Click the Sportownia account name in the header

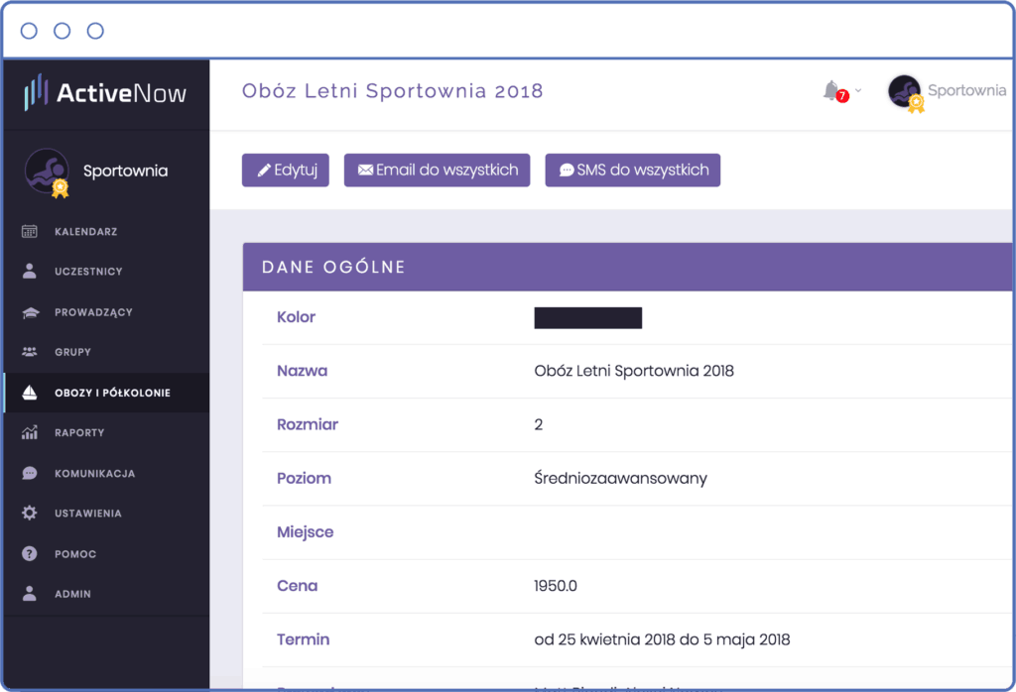pyautogui.click(x=966, y=90)
